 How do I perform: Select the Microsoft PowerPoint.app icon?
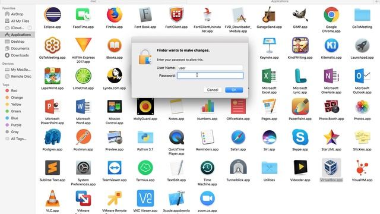point(52,106)
